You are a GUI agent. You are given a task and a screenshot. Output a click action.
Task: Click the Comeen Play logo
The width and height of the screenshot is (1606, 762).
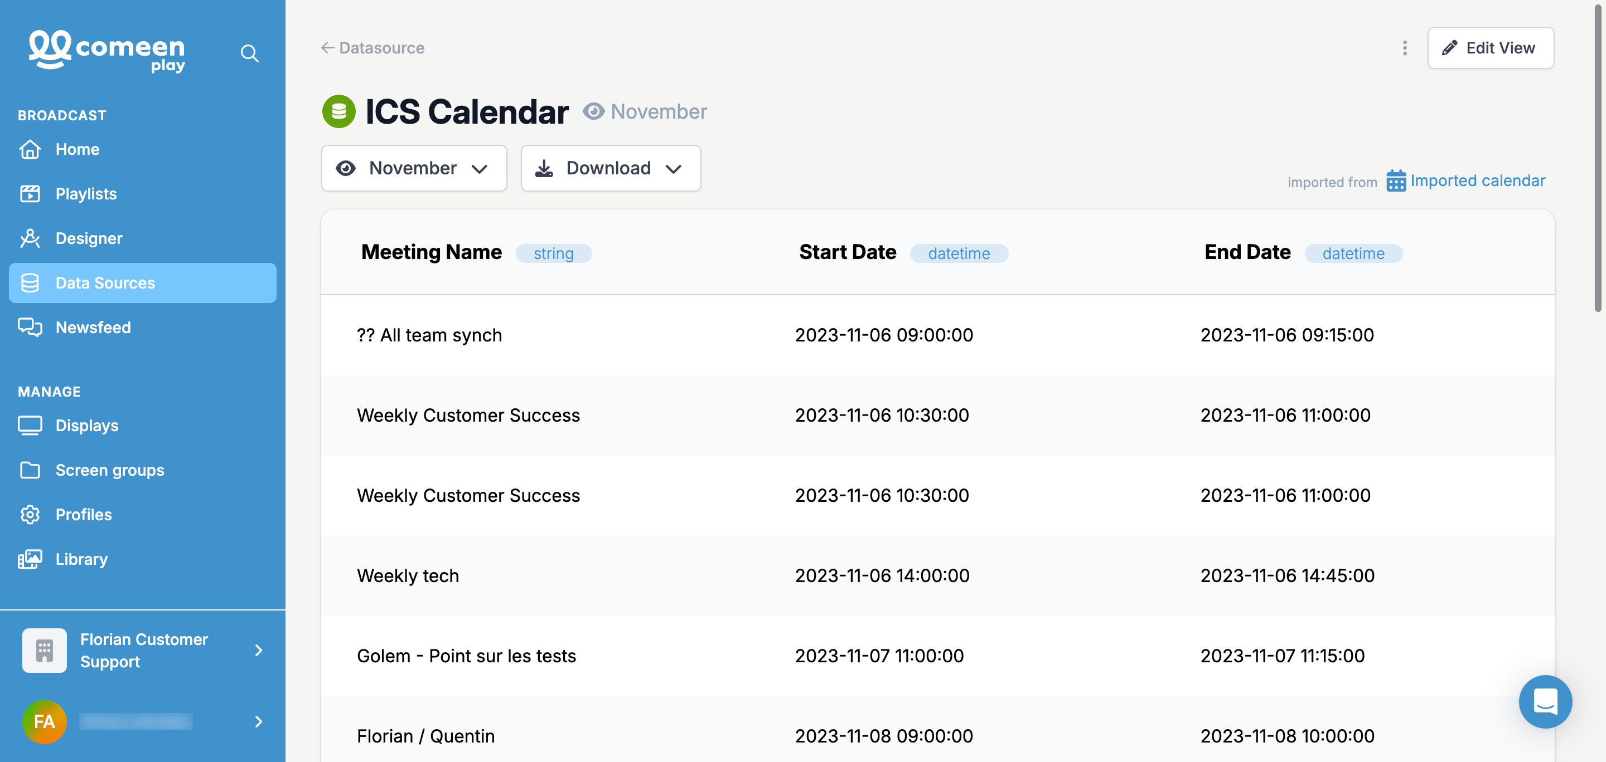107,51
